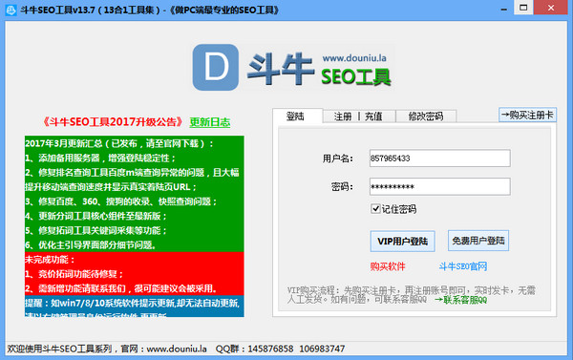Image resolution: width=573 pixels, height=360 pixels.
Task: Click the line '3、修复百度、360、搜狗的收录'
Action: click(120, 201)
